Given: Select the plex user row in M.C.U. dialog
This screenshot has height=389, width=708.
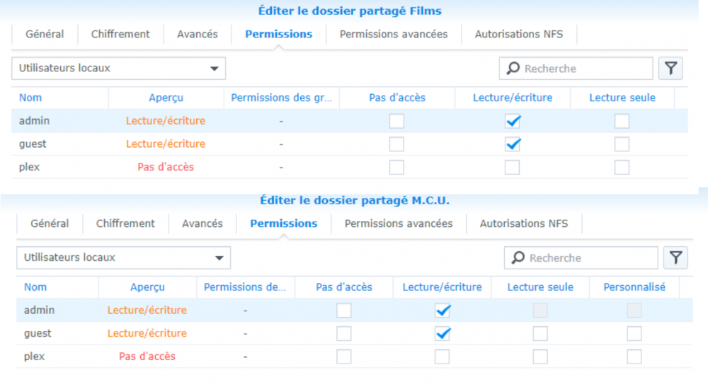Looking at the screenshot, I should coord(34,356).
